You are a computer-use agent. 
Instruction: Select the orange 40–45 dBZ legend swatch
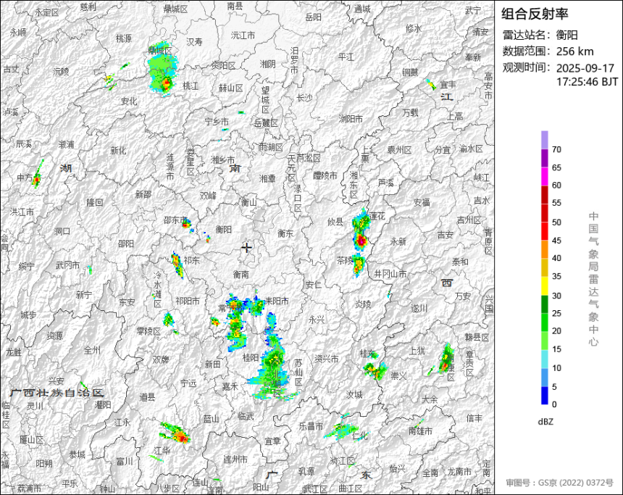coord(544,249)
